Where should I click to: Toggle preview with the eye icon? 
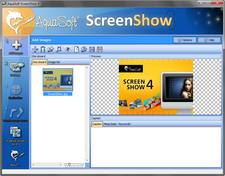pos(67,50)
